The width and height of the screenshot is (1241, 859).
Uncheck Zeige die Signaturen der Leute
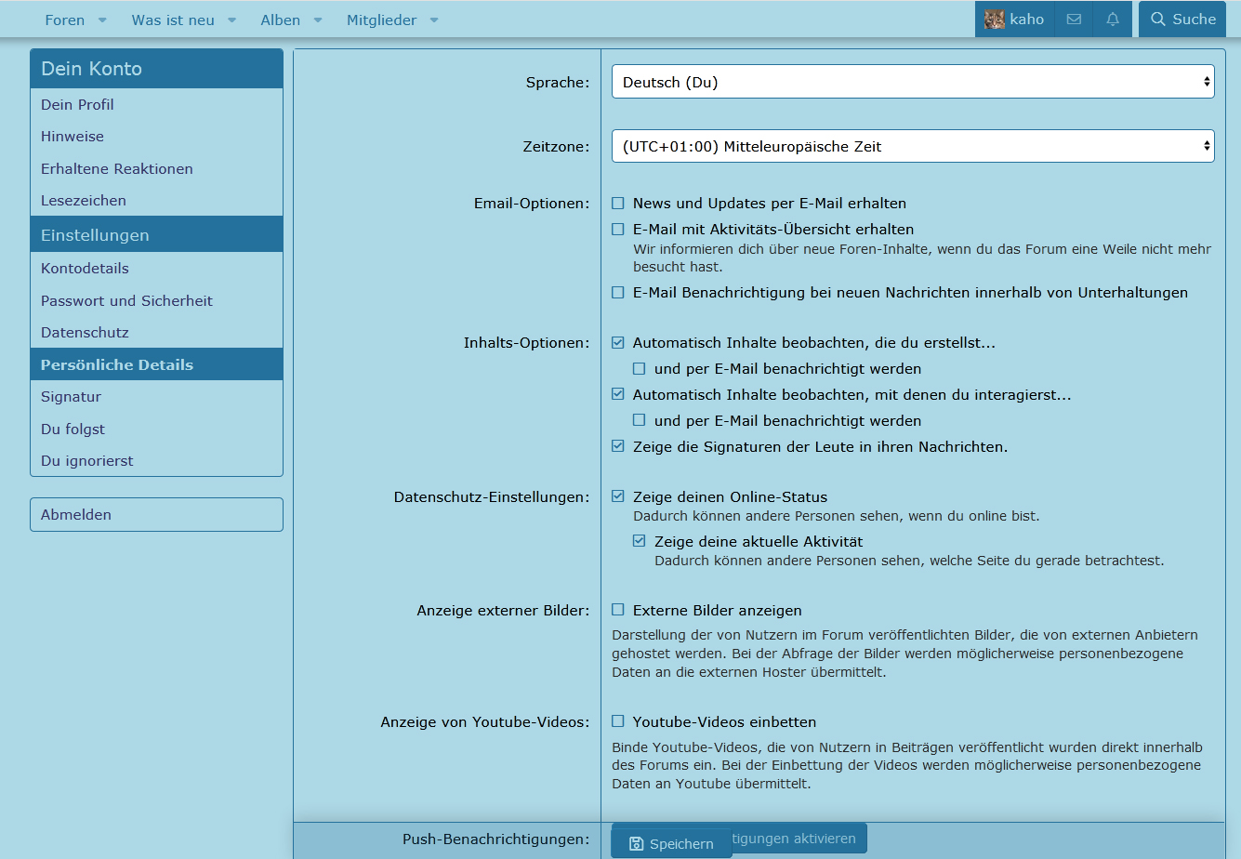[618, 446]
